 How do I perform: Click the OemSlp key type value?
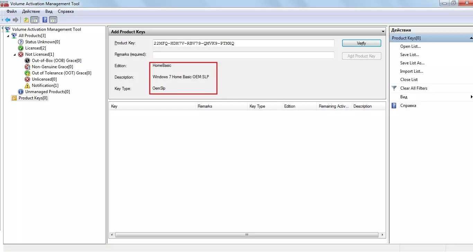(159, 88)
